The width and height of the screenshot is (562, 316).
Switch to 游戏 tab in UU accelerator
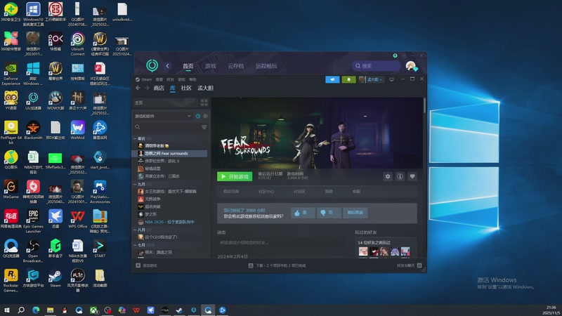pyautogui.click(x=210, y=66)
